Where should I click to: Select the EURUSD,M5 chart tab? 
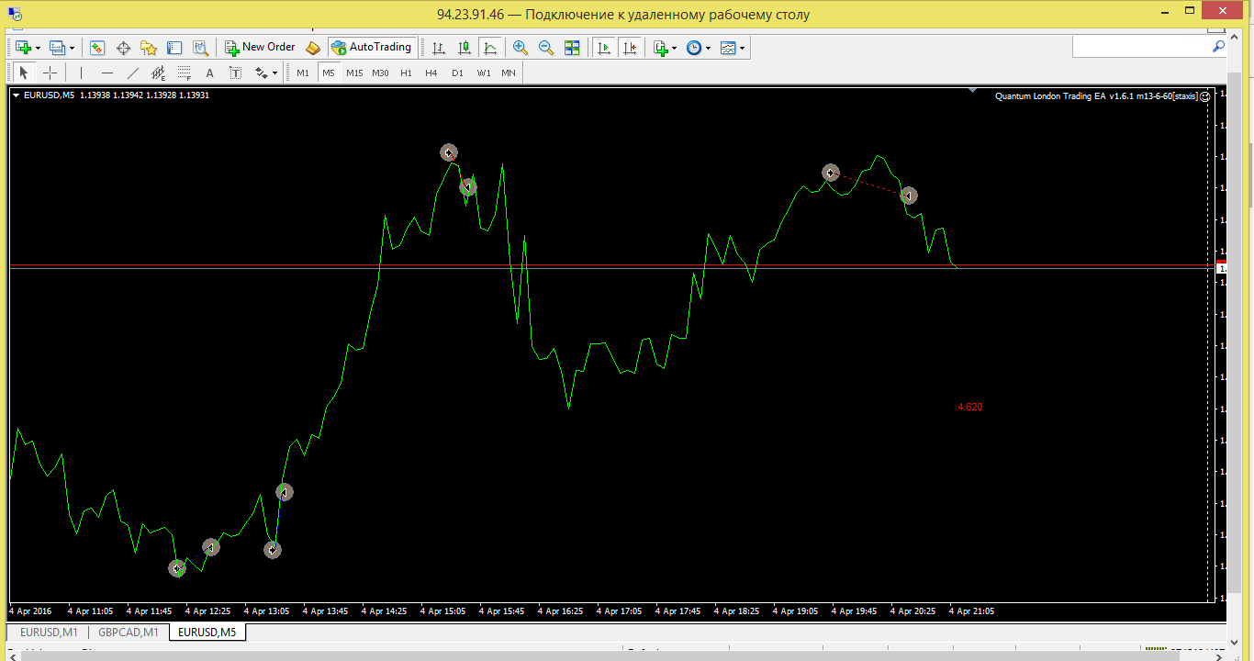click(207, 632)
